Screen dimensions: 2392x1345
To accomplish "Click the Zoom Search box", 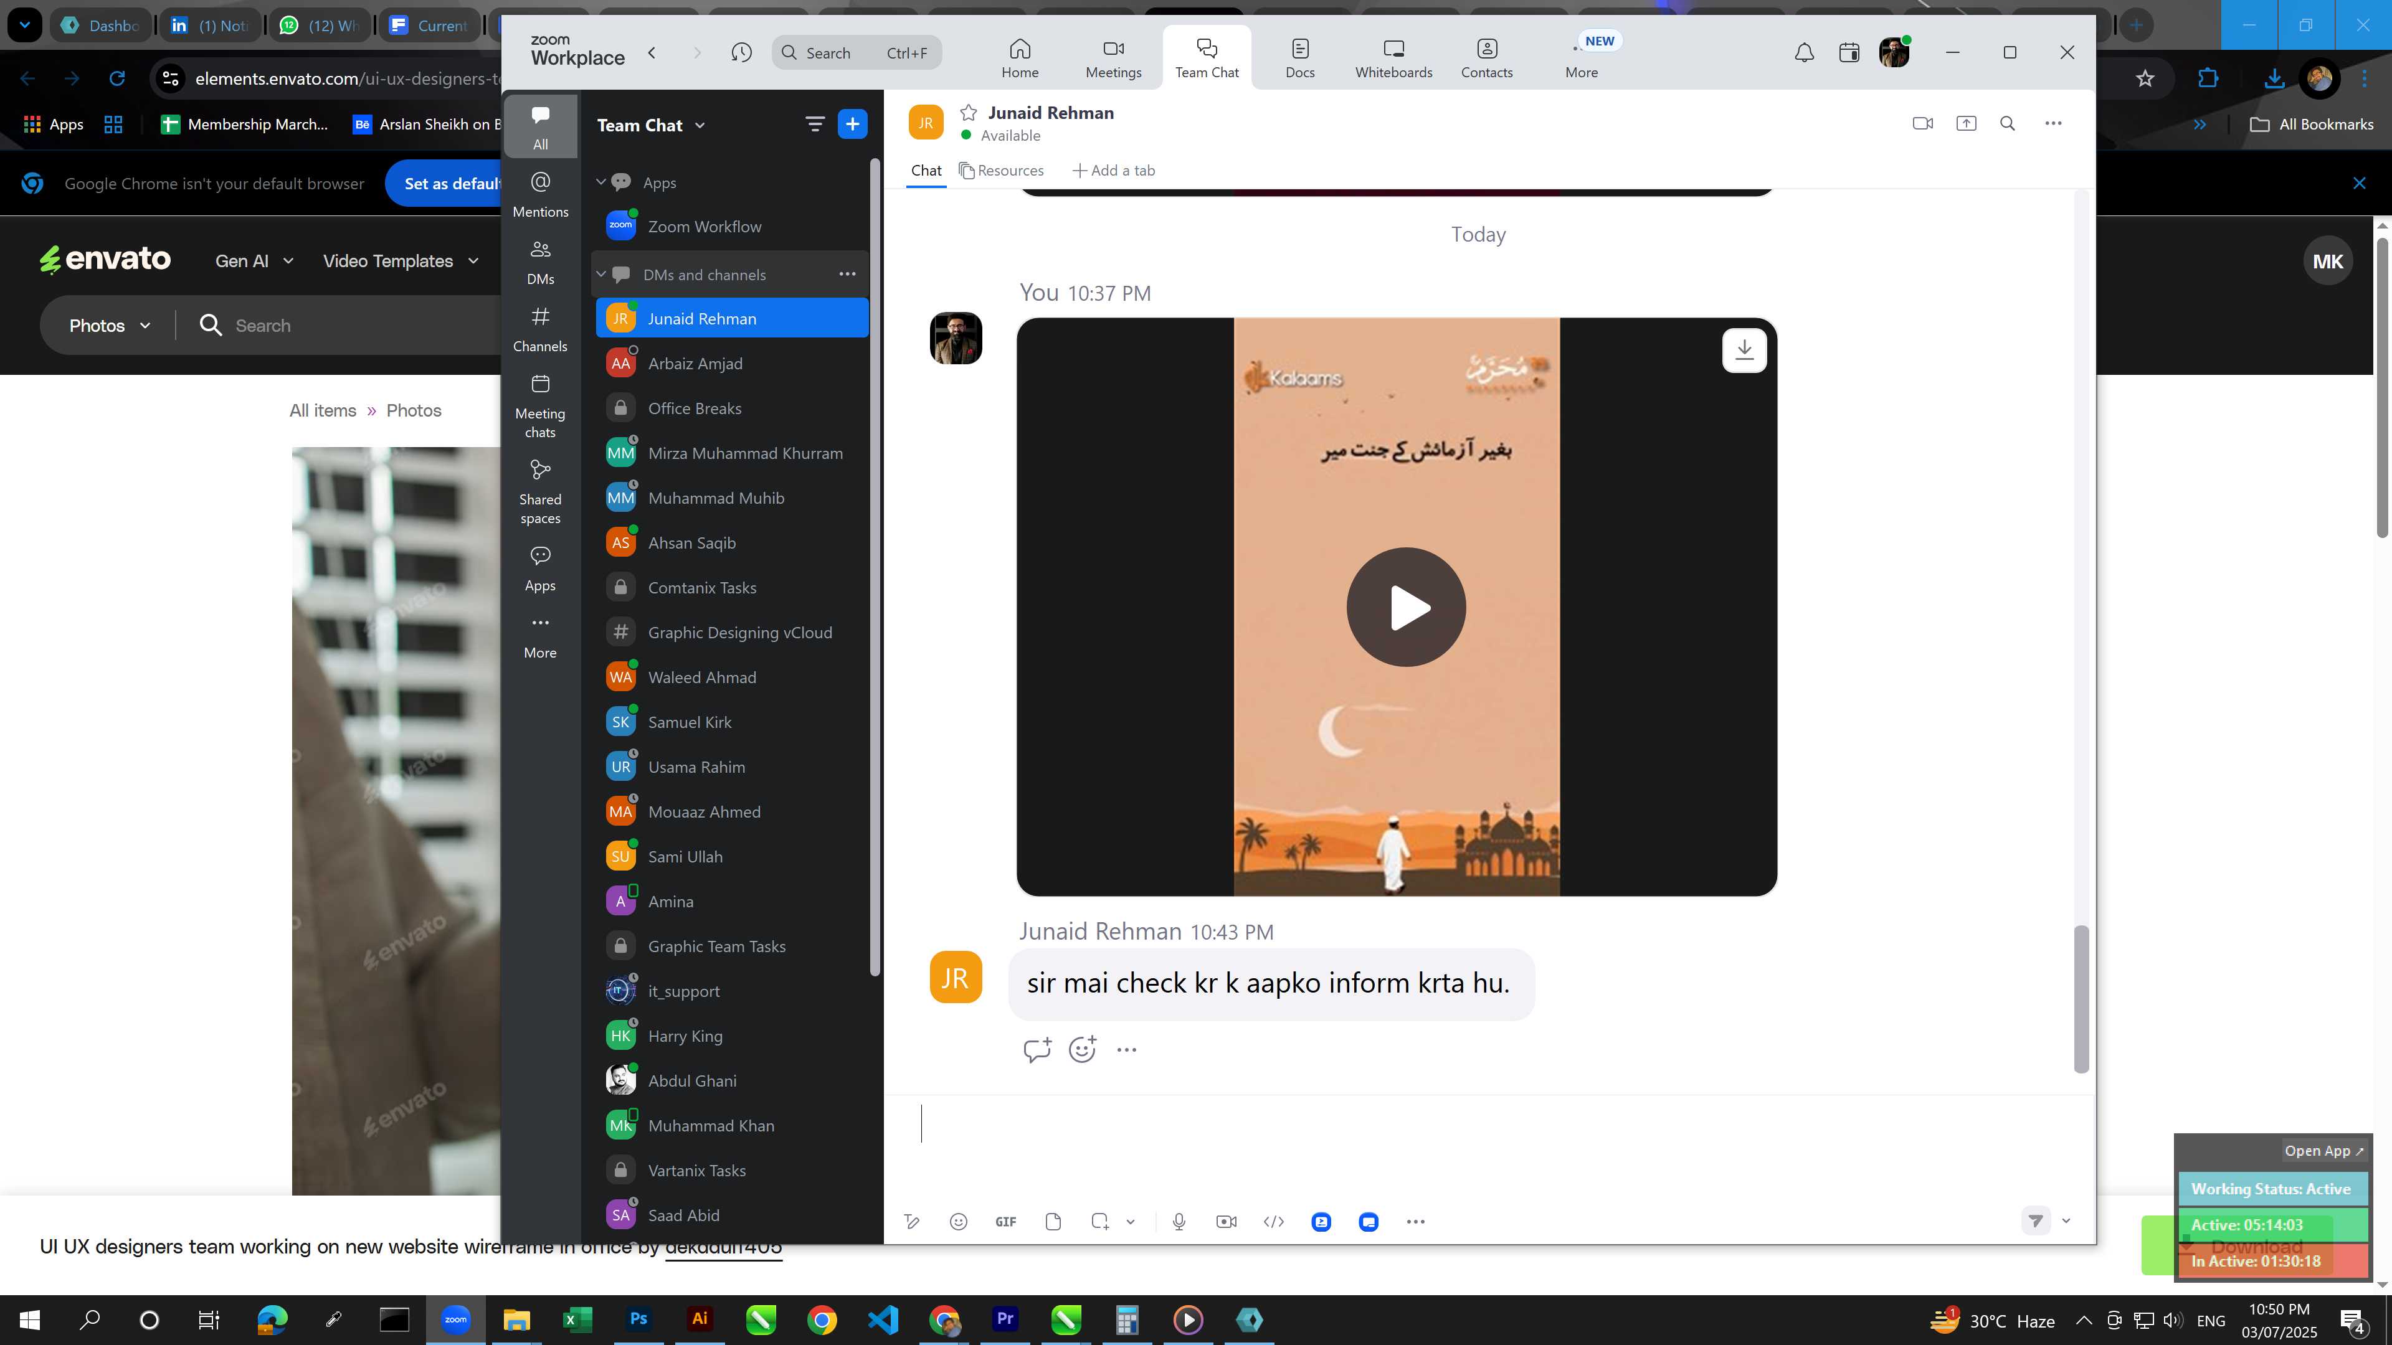I will (x=856, y=53).
